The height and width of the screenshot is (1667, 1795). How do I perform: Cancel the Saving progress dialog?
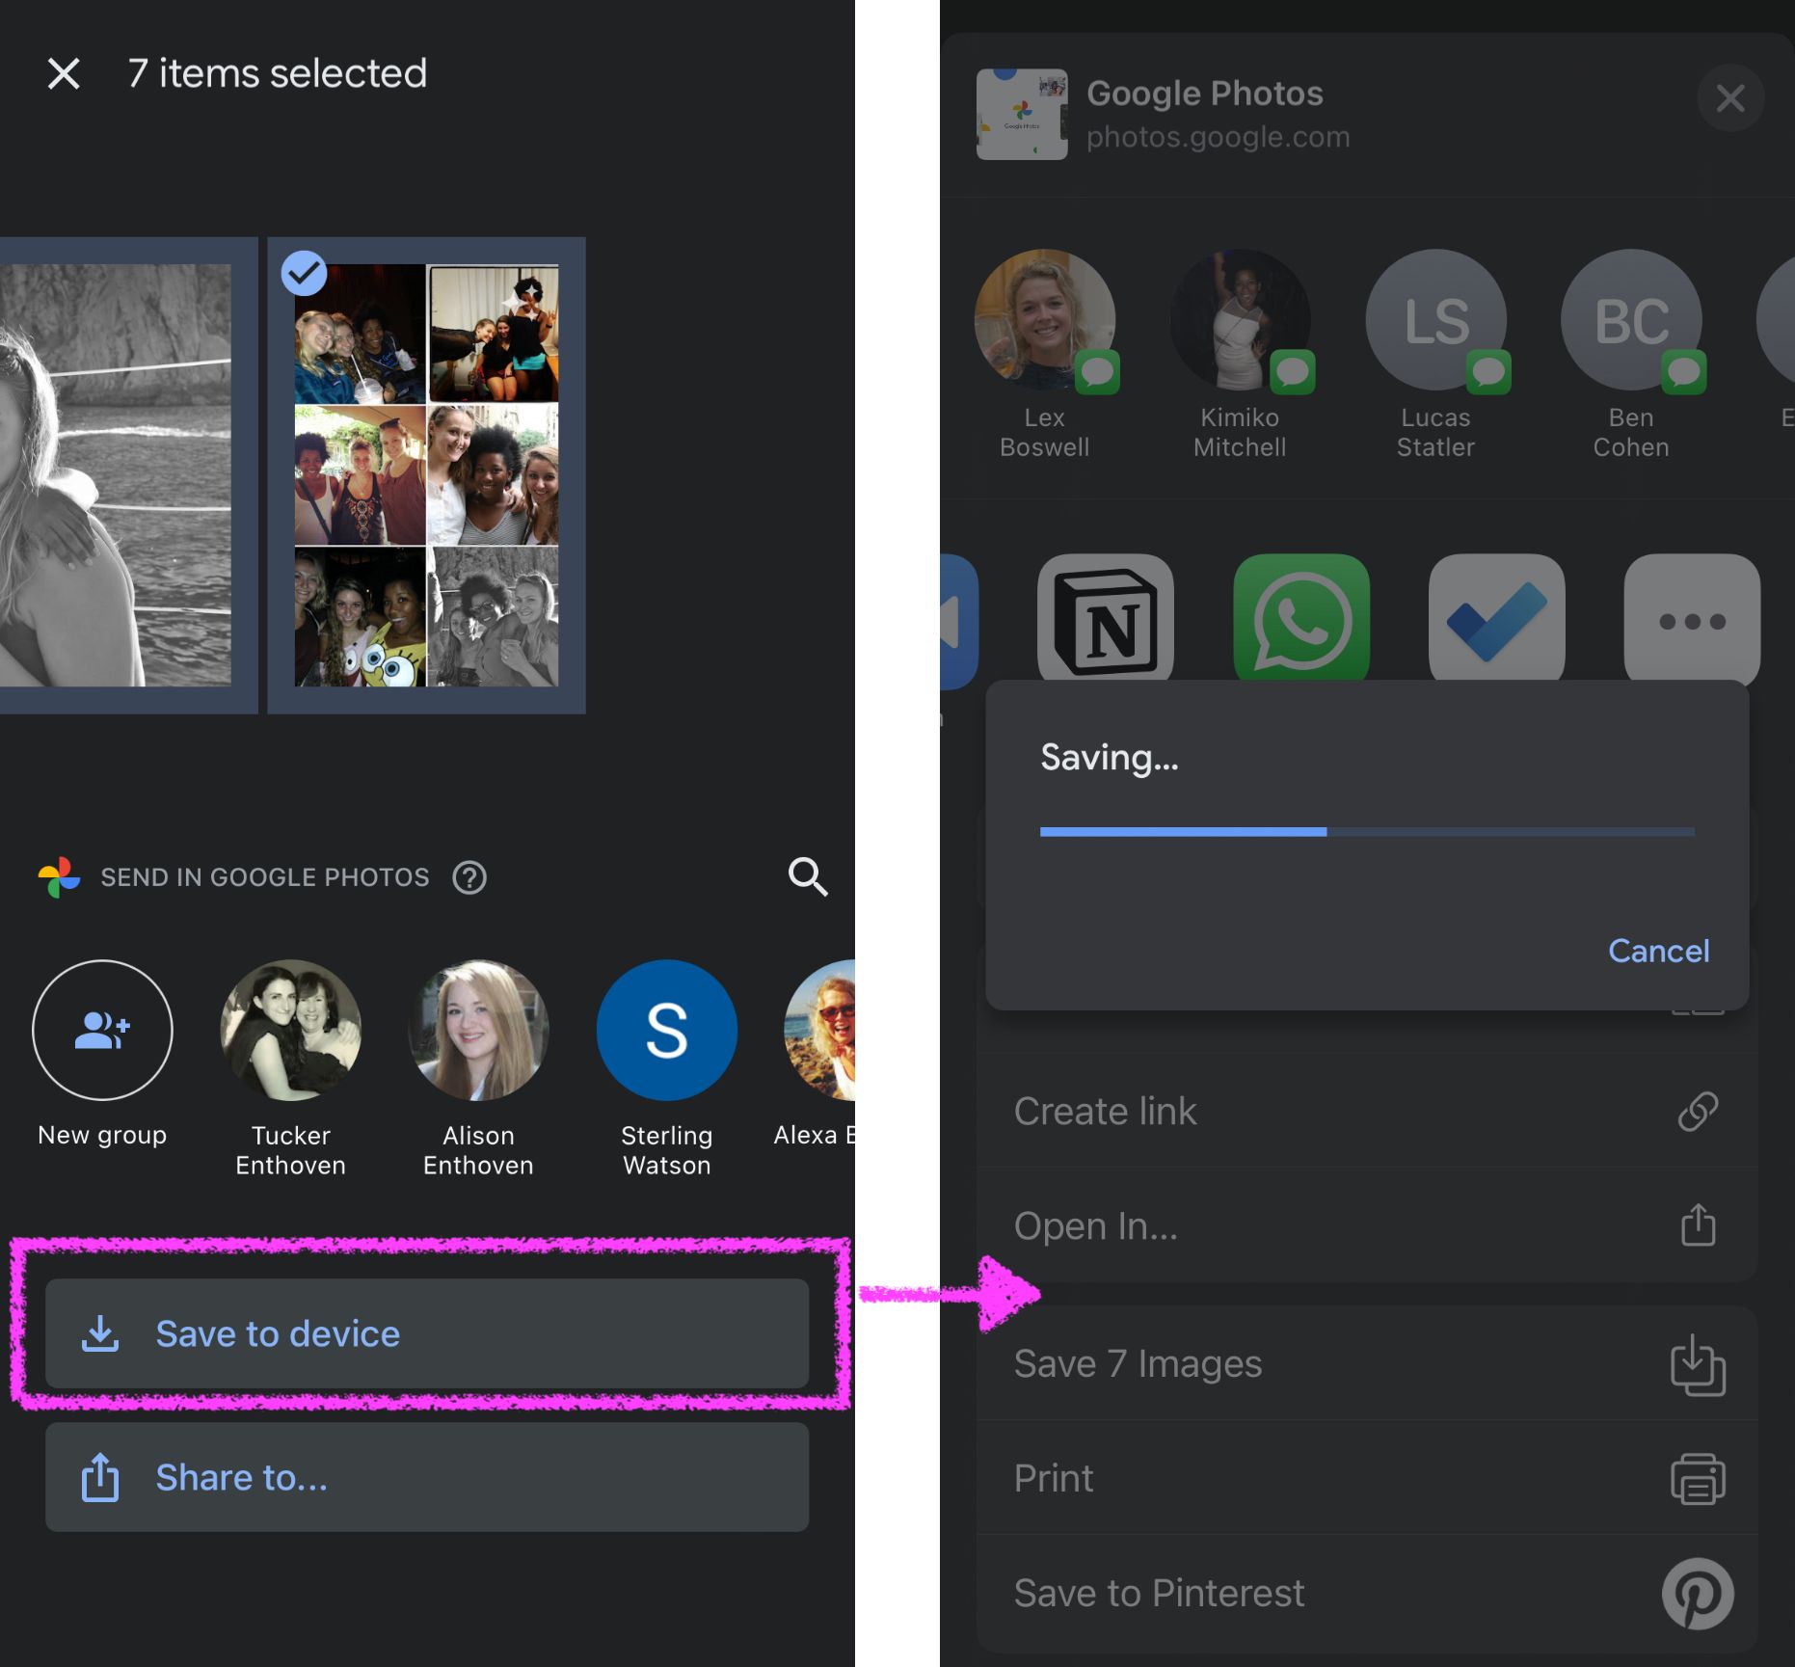pos(1658,951)
